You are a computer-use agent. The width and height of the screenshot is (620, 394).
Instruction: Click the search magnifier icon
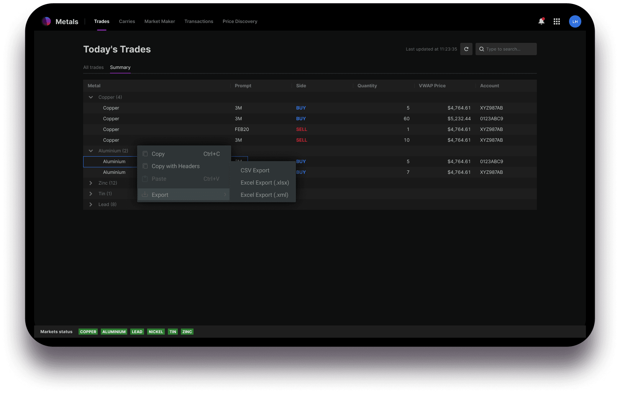pos(482,49)
